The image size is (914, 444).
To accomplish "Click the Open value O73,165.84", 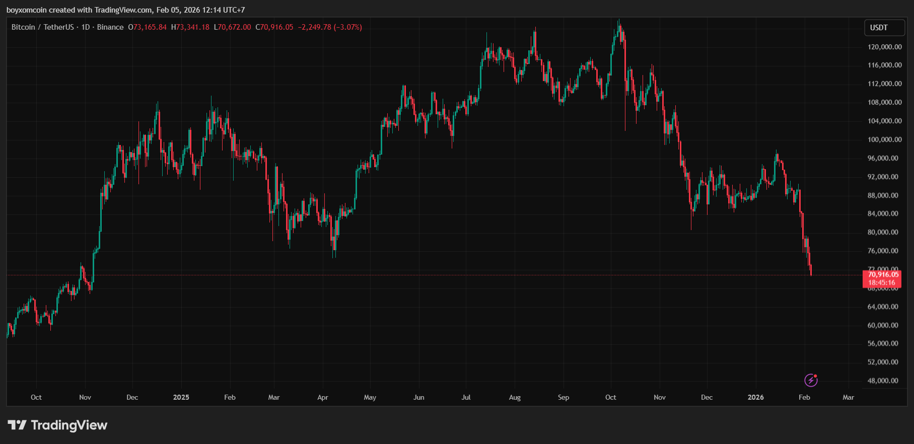I will [x=147, y=27].
